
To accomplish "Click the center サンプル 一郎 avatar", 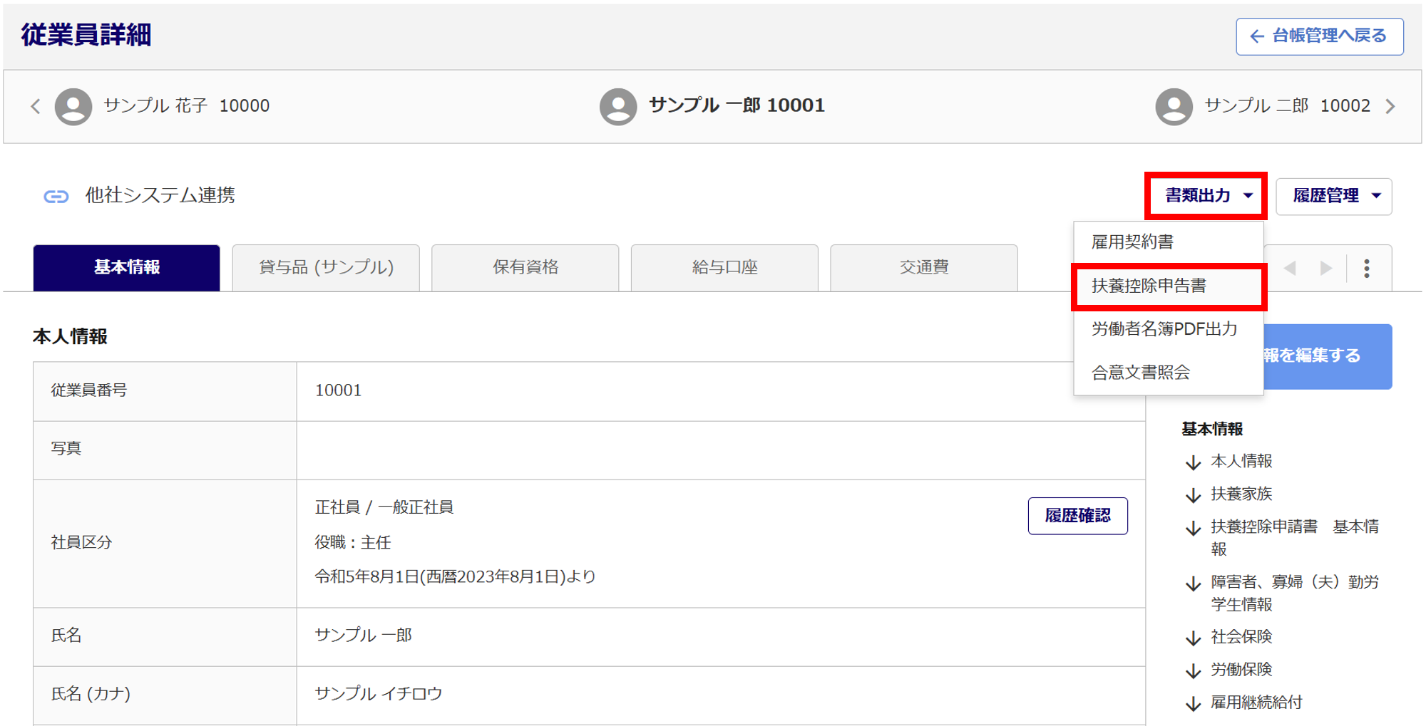I will tap(617, 106).
